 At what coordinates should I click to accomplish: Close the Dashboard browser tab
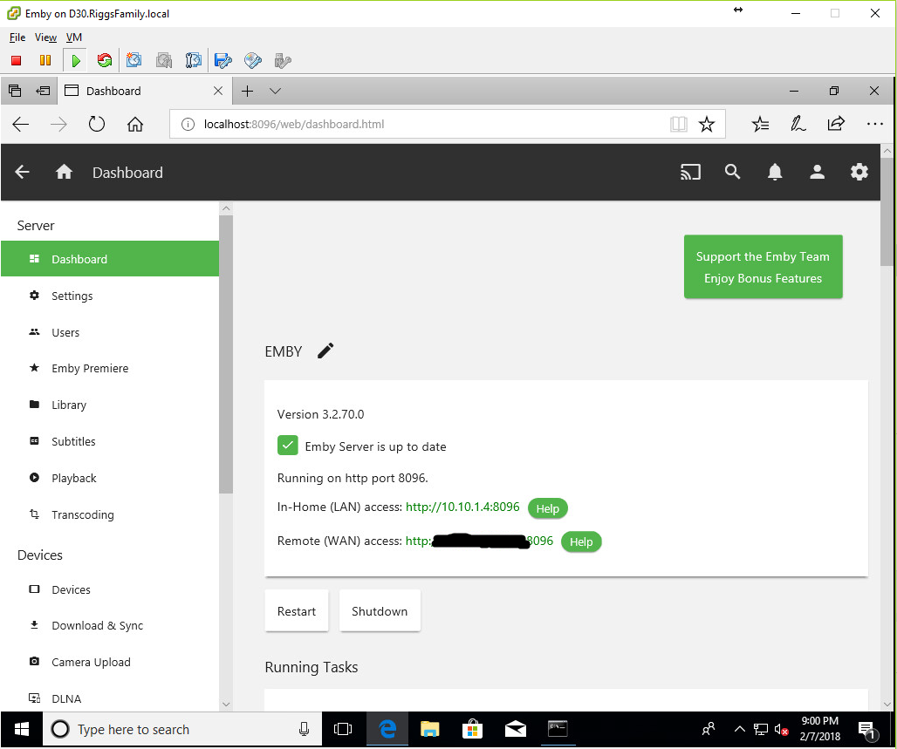point(218,91)
